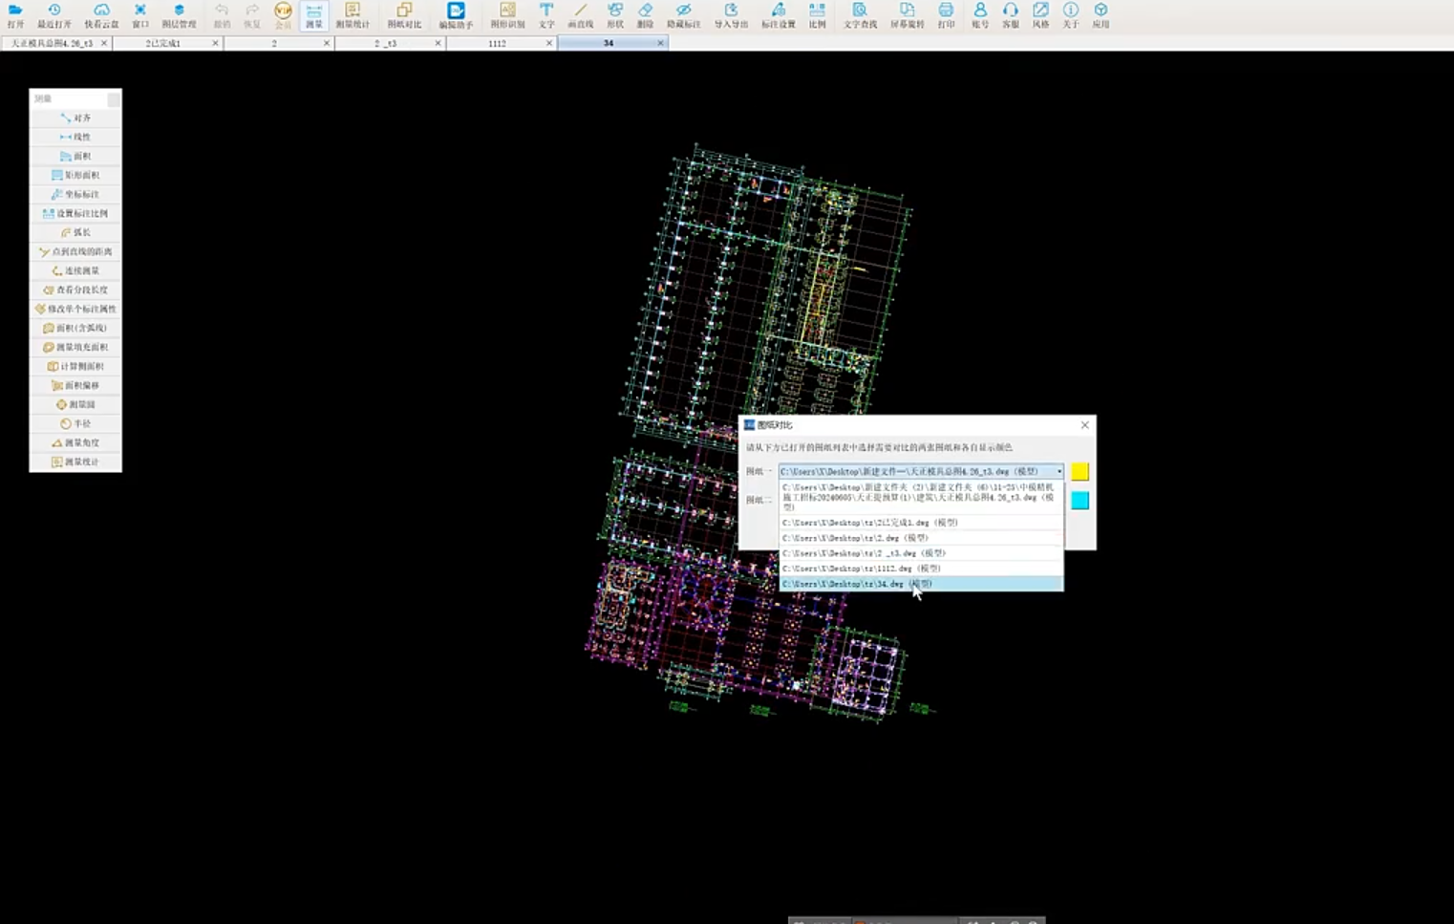Pick the yellow color swatch for 图纸一

(1080, 472)
